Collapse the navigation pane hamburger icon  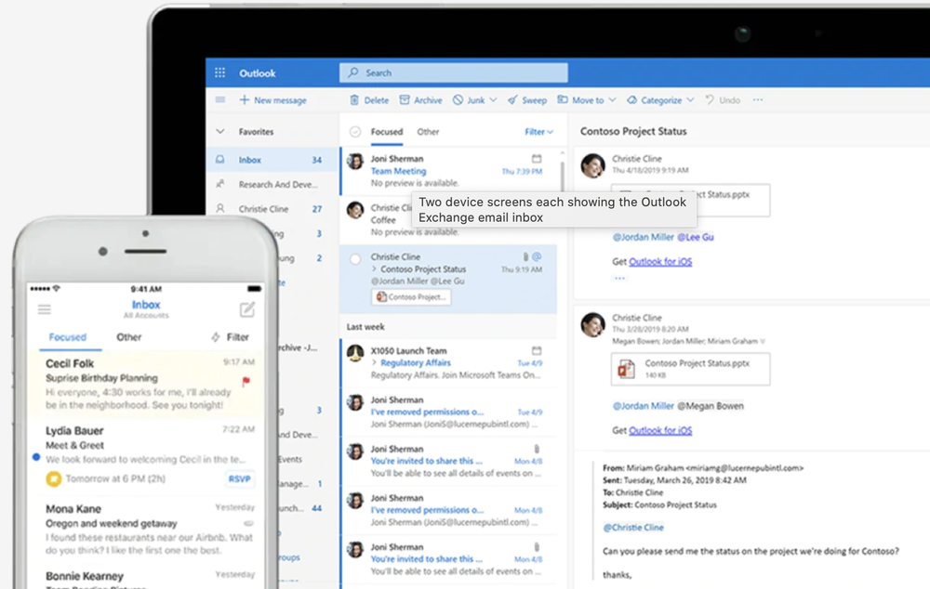[220, 99]
